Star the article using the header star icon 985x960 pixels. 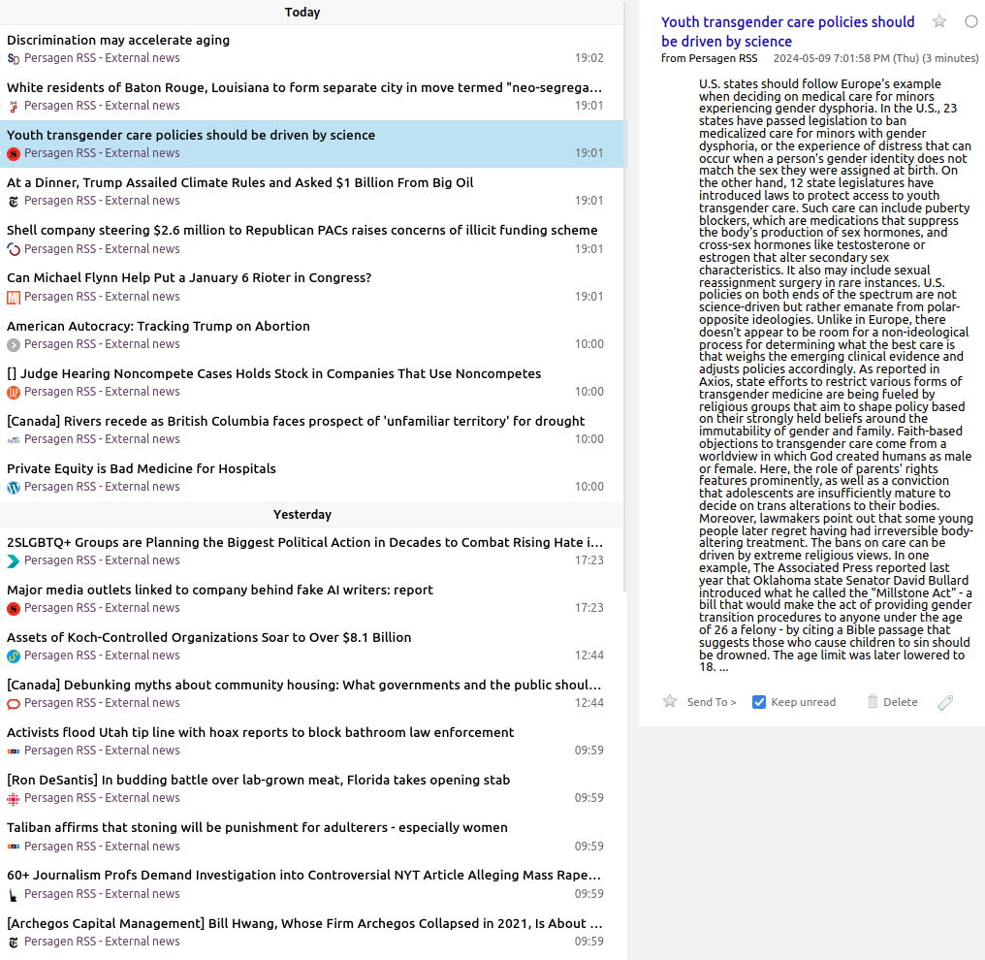click(939, 22)
